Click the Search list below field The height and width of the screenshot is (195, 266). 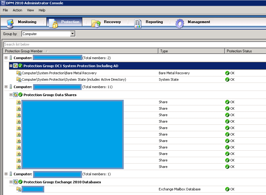[135, 44]
